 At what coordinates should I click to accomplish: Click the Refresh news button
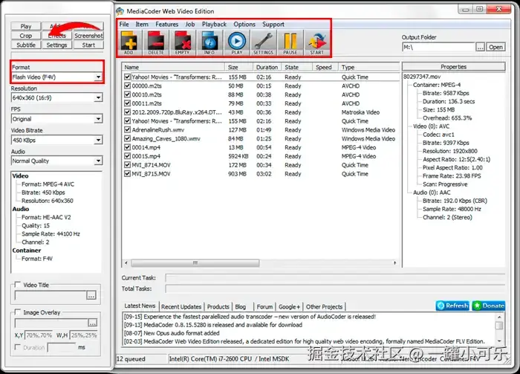pos(452,306)
